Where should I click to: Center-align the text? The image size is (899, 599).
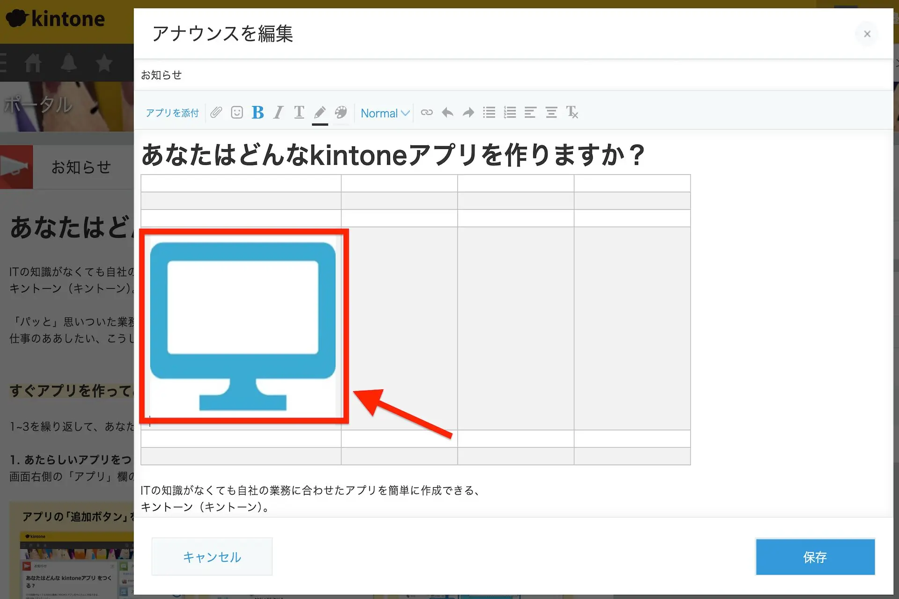coord(551,112)
